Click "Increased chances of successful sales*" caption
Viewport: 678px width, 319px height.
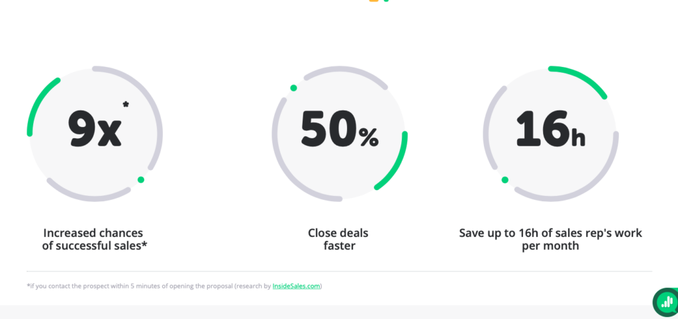(x=93, y=240)
